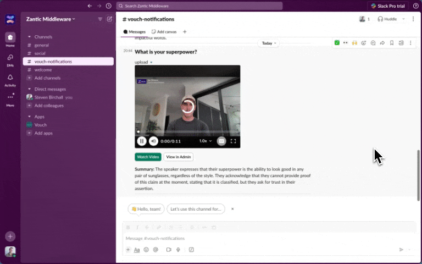This screenshot has height=264, width=422.
Task: Reply in thread to the message
Action: coord(373,43)
